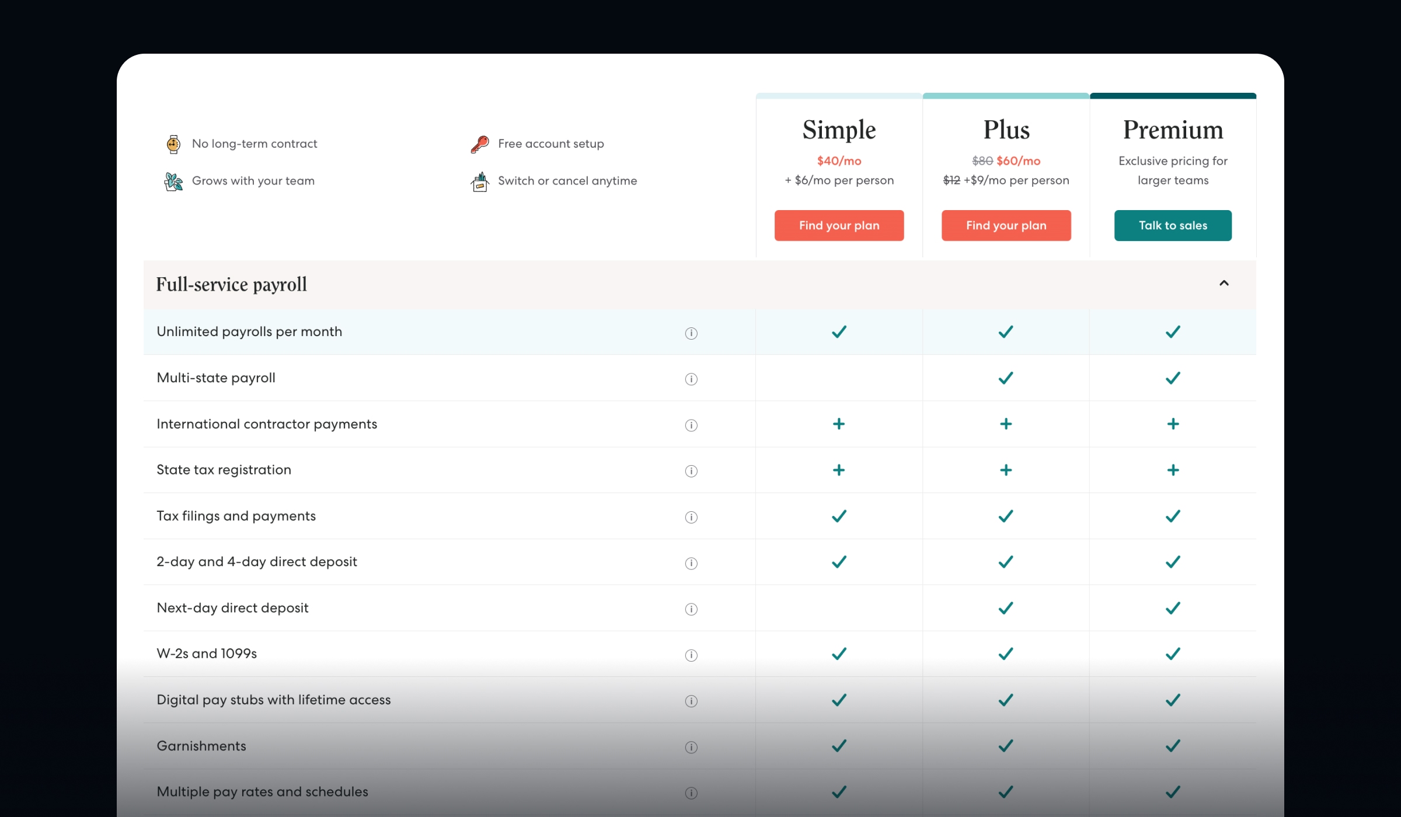Open the info tooltip for Garnishments
Viewport: 1401px width, 817px height.
[x=691, y=748]
